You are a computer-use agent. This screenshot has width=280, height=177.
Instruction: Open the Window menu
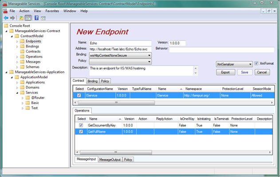(x=70, y=11)
